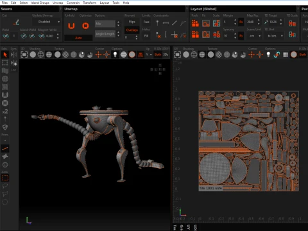The height and width of the screenshot is (231, 308).
Task: Toggle Both in 3D view header
Action: [158, 55]
